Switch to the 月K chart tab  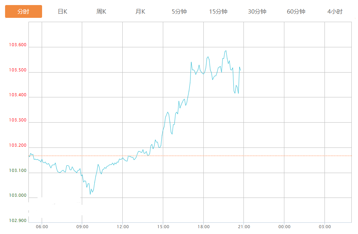point(140,12)
